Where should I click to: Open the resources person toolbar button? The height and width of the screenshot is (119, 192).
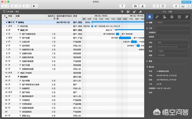tap(142, 6)
